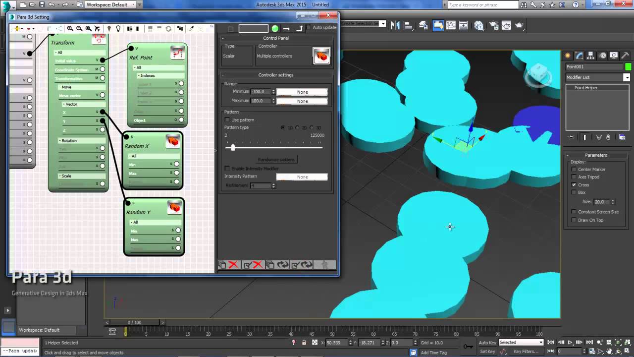Open the Layer Manager icon
The height and width of the screenshot is (357, 634).
coord(423,25)
